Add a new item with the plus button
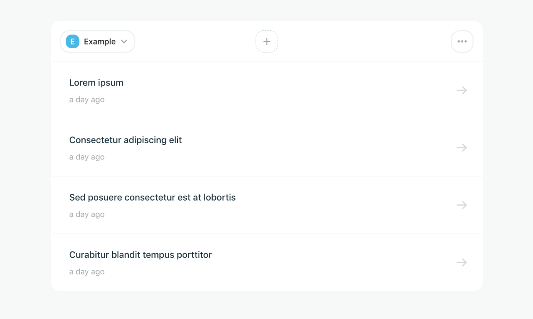 tap(267, 42)
